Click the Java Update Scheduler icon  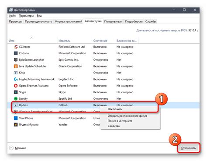16,66
